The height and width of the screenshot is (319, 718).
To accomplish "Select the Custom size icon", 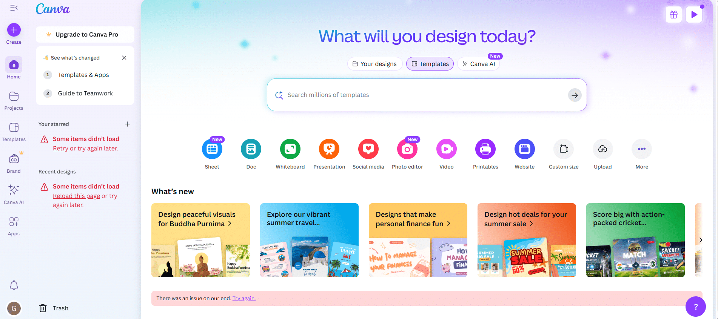I will 564,149.
